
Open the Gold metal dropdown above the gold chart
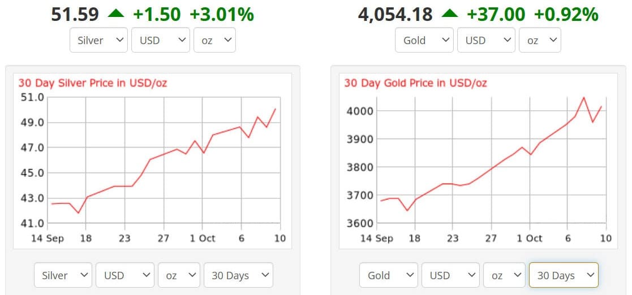coord(424,41)
